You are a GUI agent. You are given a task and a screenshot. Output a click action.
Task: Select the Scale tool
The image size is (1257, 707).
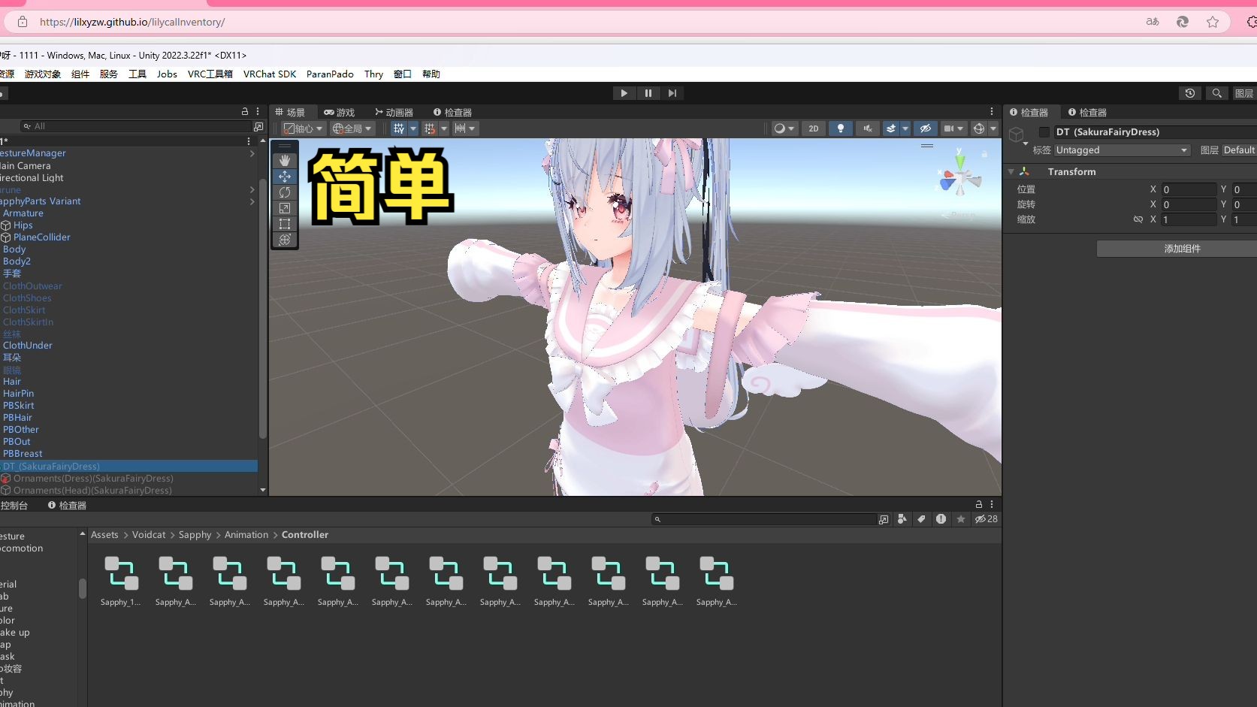pyautogui.click(x=285, y=208)
